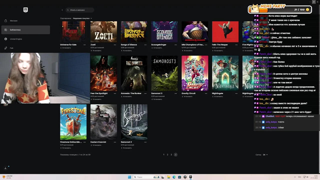Image resolution: width=320 pixels, height=180 pixels.
Task: Open Idle Champions three-dot menu
Action: tap(206, 45)
